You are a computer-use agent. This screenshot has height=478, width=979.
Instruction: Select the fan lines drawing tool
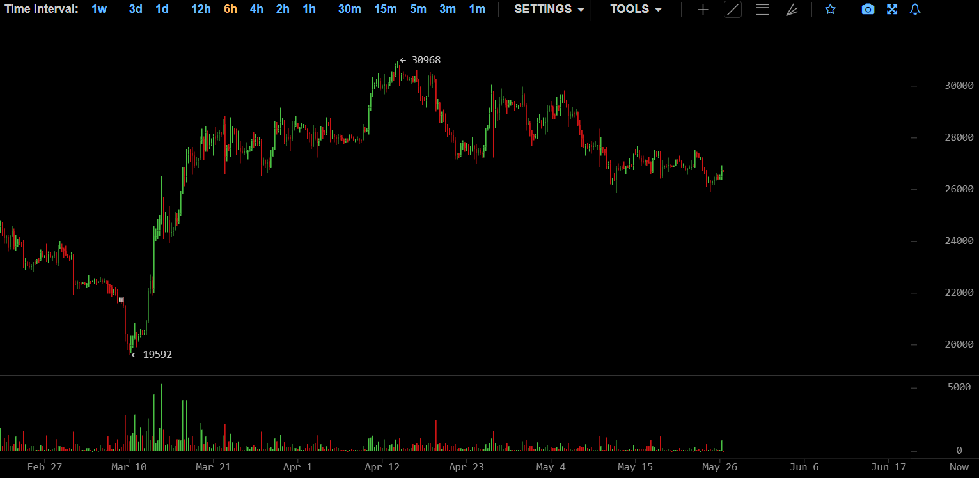(x=792, y=10)
